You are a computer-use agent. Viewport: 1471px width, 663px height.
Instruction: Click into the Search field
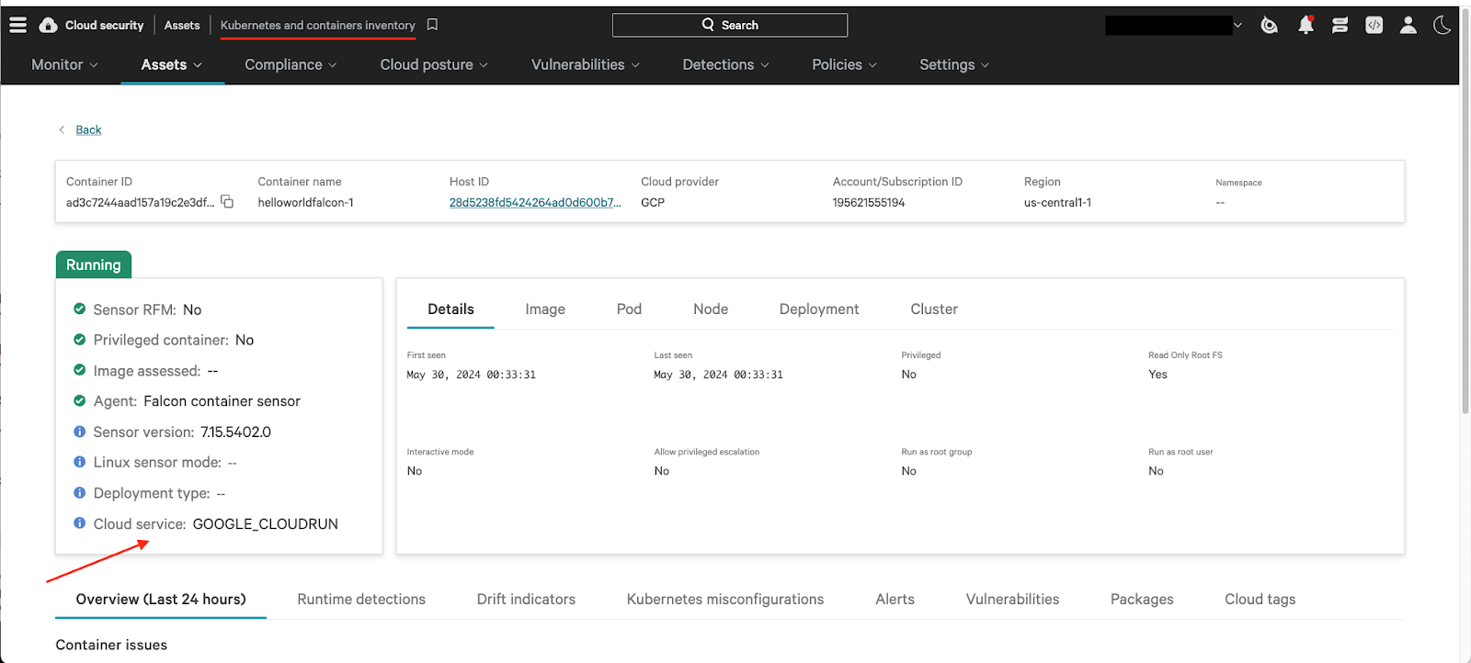tap(730, 25)
